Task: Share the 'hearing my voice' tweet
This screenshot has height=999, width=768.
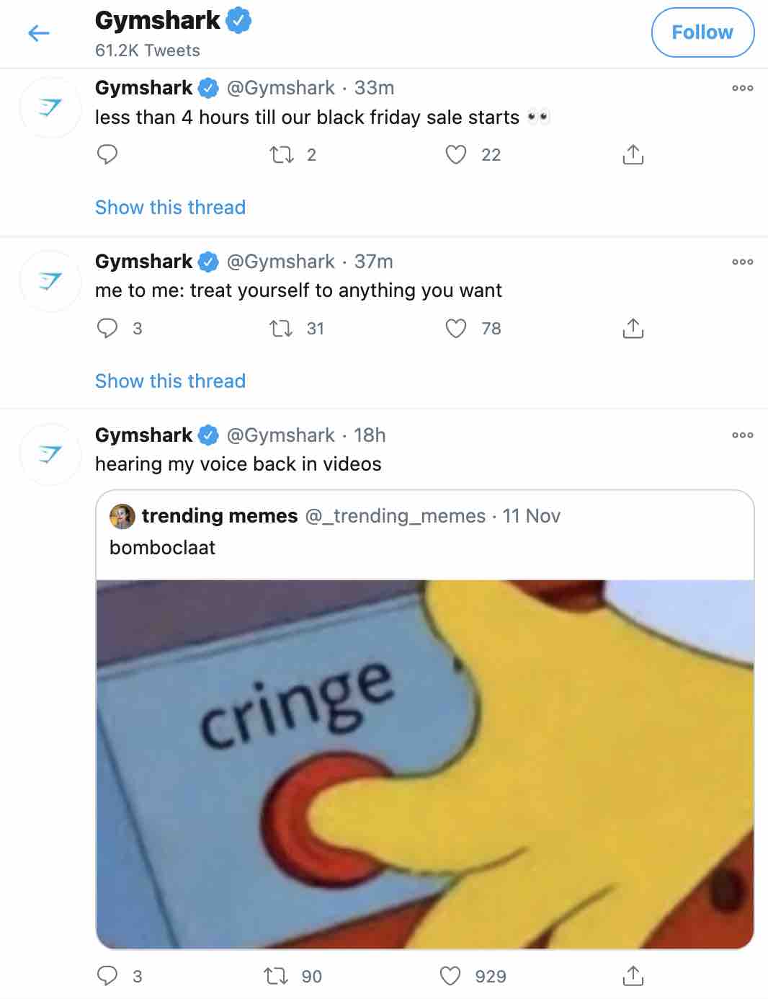Action: (x=633, y=977)
